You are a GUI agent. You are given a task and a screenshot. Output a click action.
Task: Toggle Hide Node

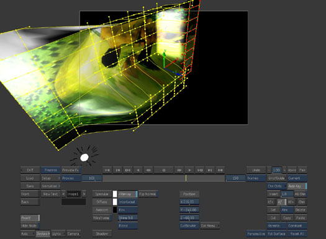(x=30, y=226)
